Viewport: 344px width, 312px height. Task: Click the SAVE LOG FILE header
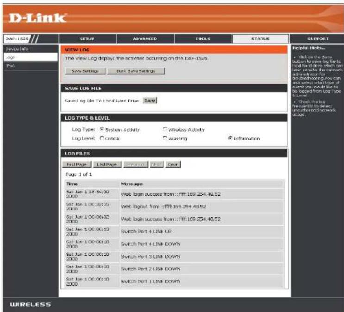pyautogui.click(x=174, y=89)
